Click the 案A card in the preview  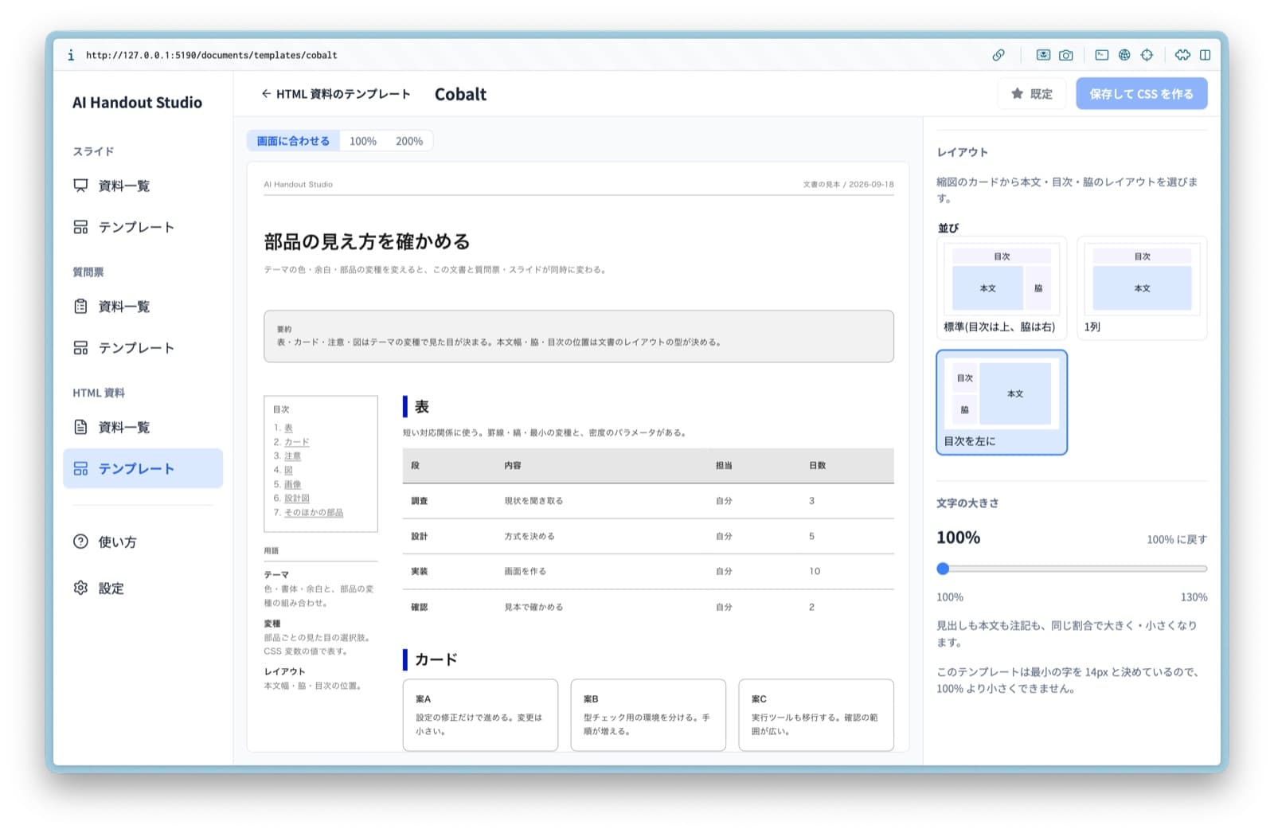point(480,714)
